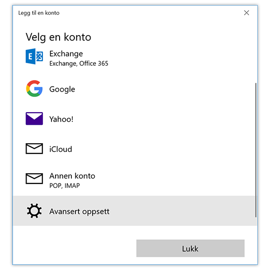Select the Google account label
270x270 pixels.
point(62,89)
